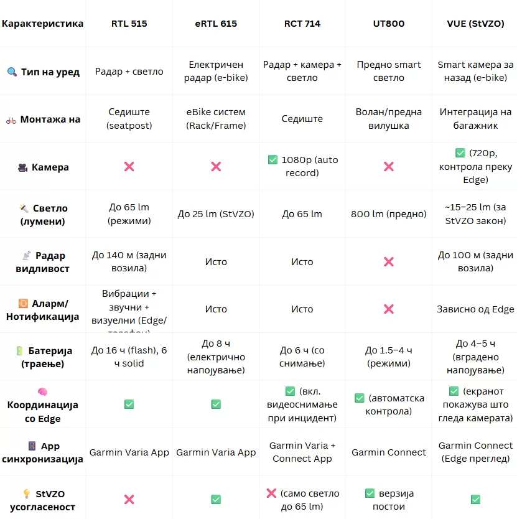Click the green checkmark for eRTL 615 StVZO compliance

pos(216,499)
